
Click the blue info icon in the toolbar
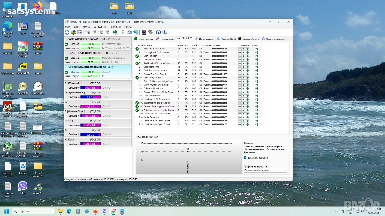pos(165,32)
